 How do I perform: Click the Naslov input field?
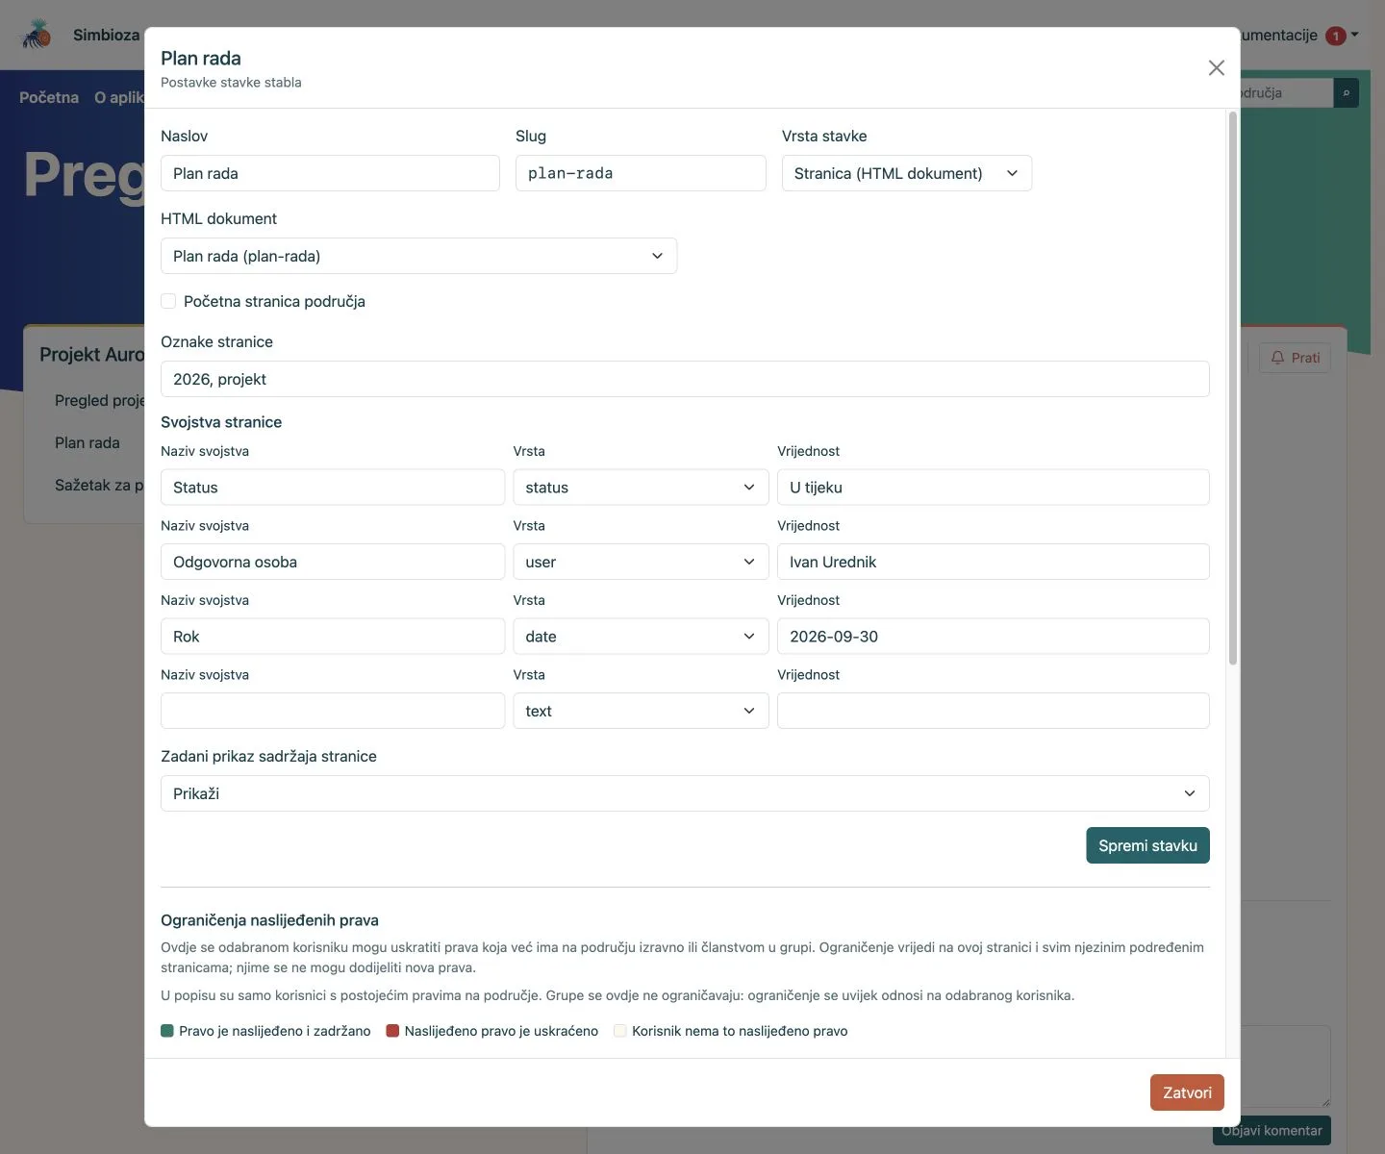click(330, 173)
